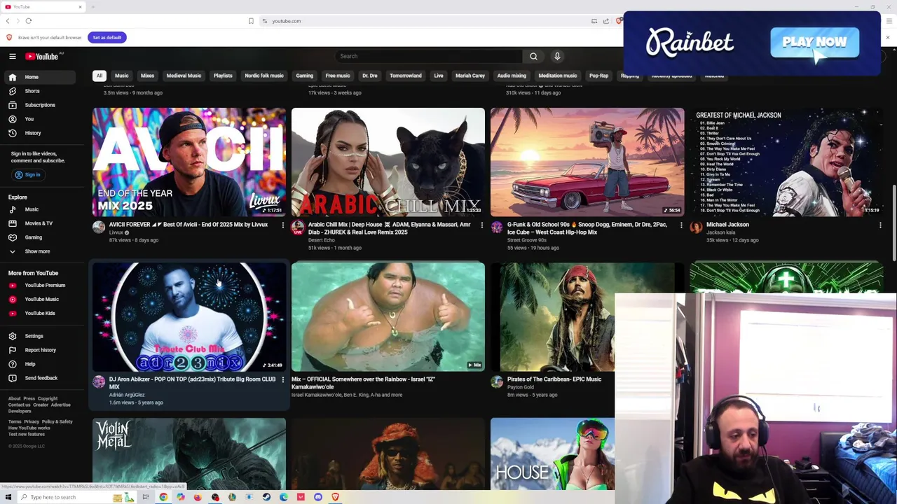This screenshot has height=504, width=897.
Task: Start voice search with the microphone
Action: [557, 56]
